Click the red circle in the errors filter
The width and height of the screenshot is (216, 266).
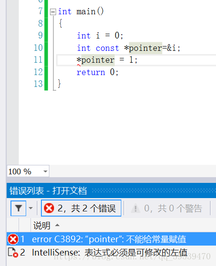click(x=49, y=208)
